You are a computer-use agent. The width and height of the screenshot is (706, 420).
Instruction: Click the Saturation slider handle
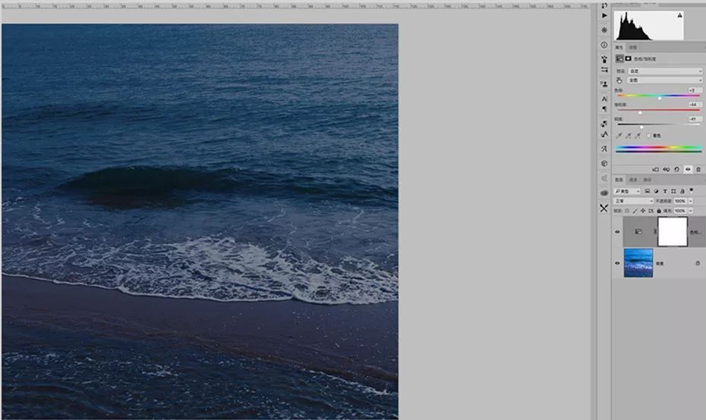coord(640,112)
